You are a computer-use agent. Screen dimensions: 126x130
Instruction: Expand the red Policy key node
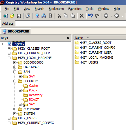click(x=20, y=90)
